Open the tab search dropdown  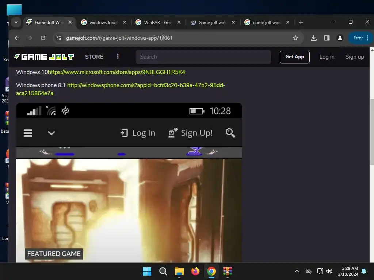pos(16,22)
